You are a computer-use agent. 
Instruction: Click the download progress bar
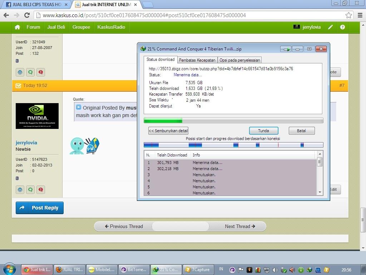pyautogui.click(x=233, y=120)
